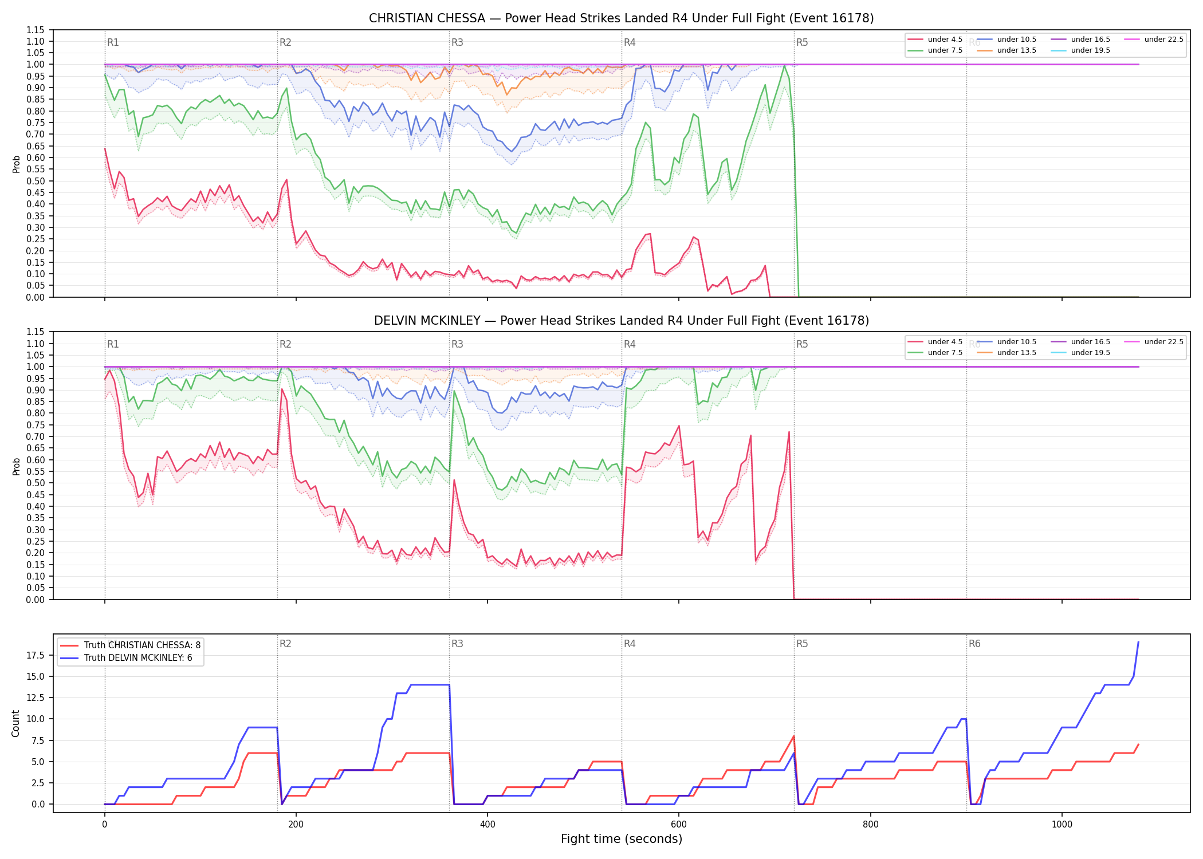Click 'Truth DELVIN MCKINLEY: 6' legend entry

[127, 658]
